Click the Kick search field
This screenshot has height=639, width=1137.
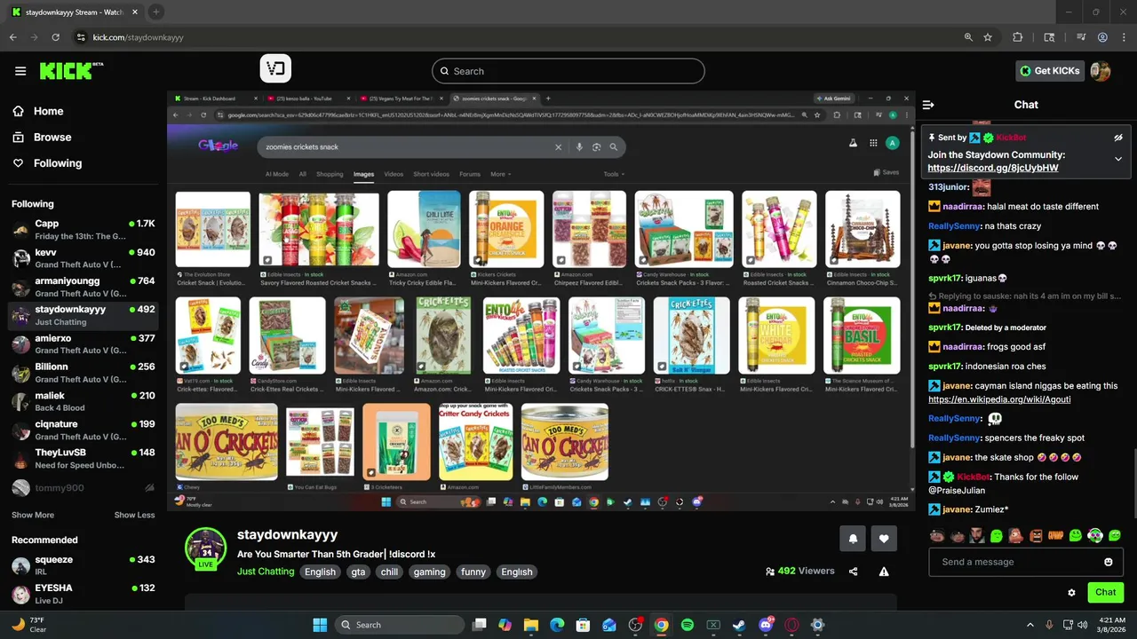coord(568,71)
